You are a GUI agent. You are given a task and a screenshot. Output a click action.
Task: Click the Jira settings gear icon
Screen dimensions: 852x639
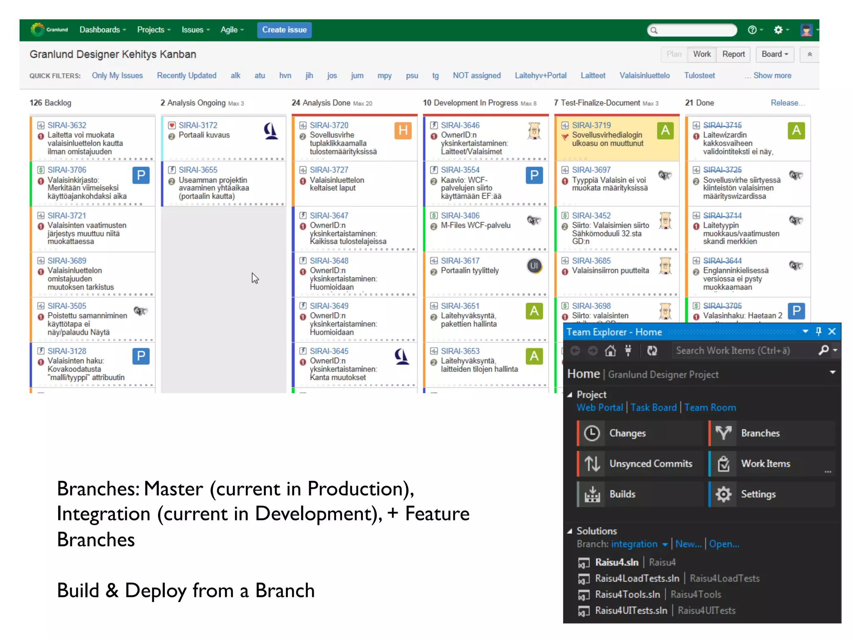(x=779, y=30)
